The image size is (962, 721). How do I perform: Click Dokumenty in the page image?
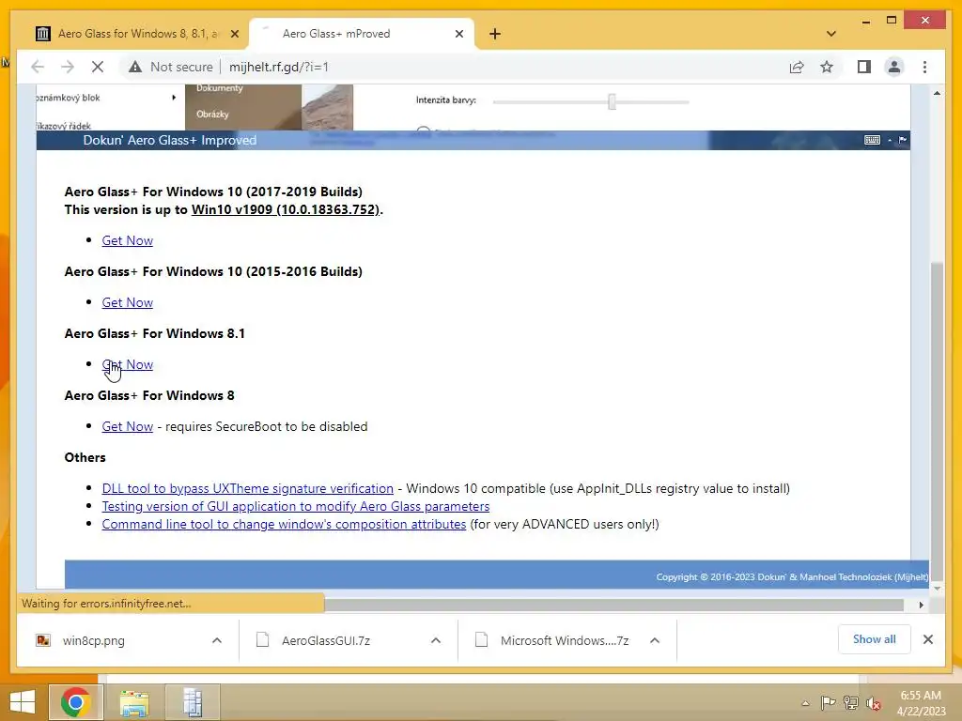pos(220,87)
